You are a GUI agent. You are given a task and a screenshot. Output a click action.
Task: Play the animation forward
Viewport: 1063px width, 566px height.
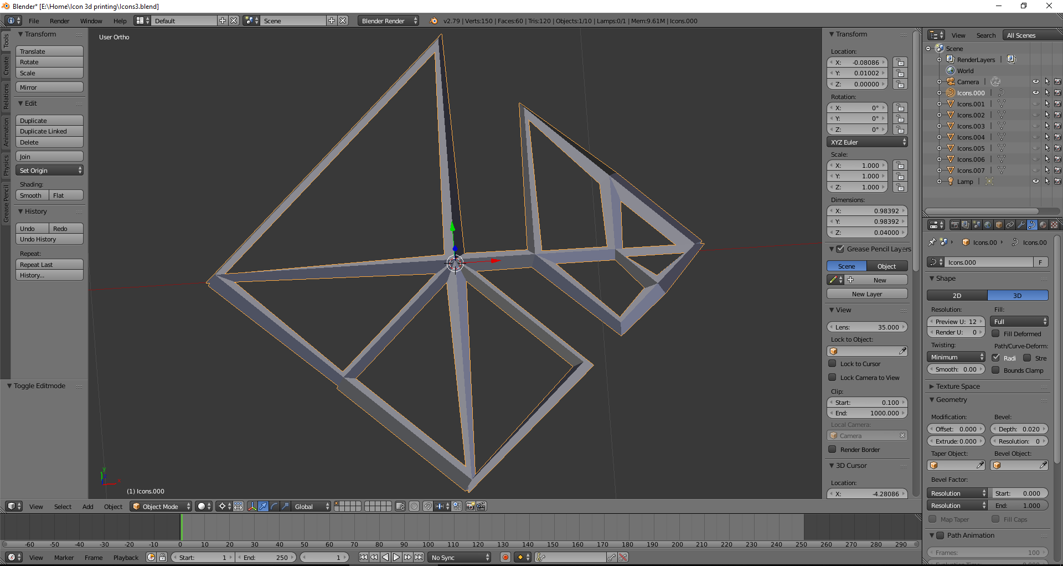tap(396, 557)
